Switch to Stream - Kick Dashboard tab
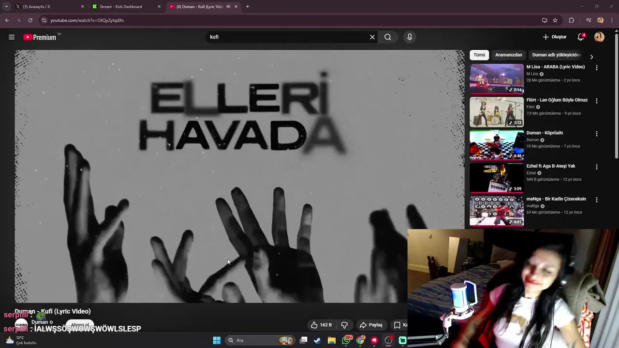 pyautogui.click(x=127, y=7)
